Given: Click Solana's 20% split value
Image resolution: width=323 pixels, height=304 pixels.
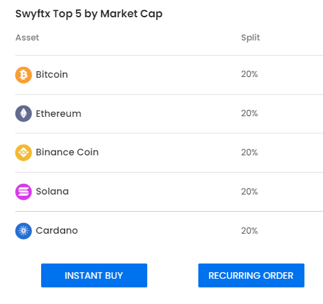Looking at the screenshot, I should pos(249,192).
